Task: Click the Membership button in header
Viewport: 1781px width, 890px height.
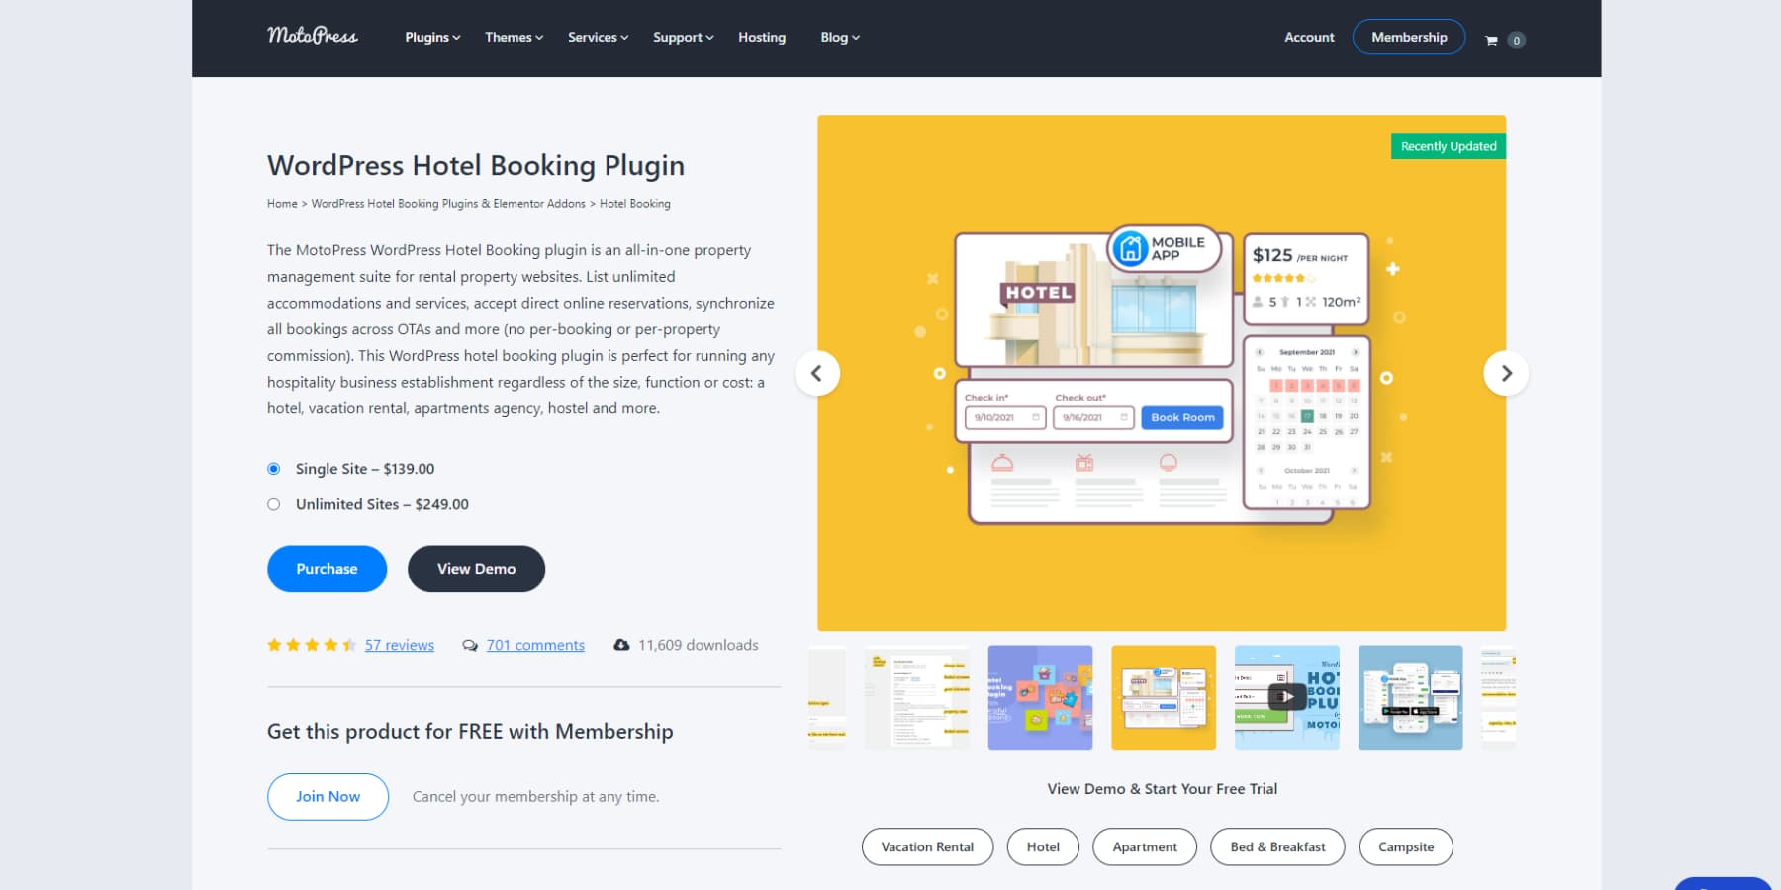Action: pos(1409,37)
